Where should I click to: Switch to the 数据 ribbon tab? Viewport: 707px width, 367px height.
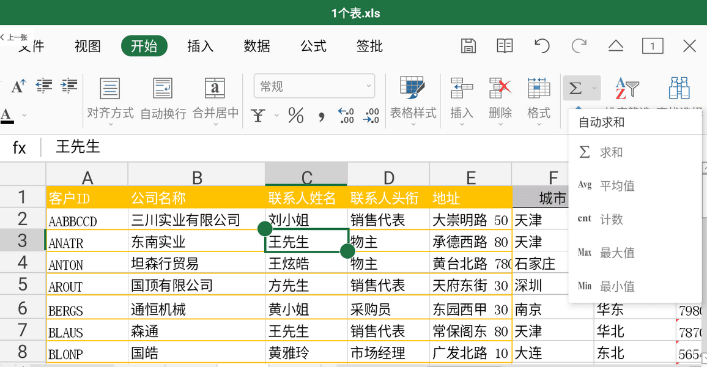257,46
